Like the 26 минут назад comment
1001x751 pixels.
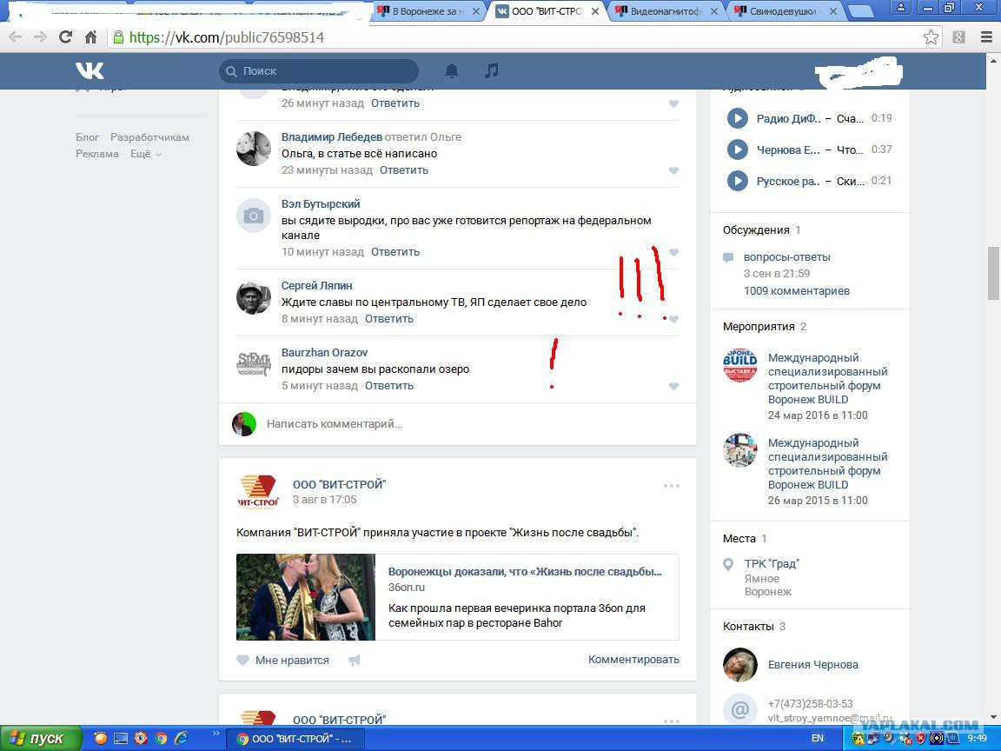(673, 103)
